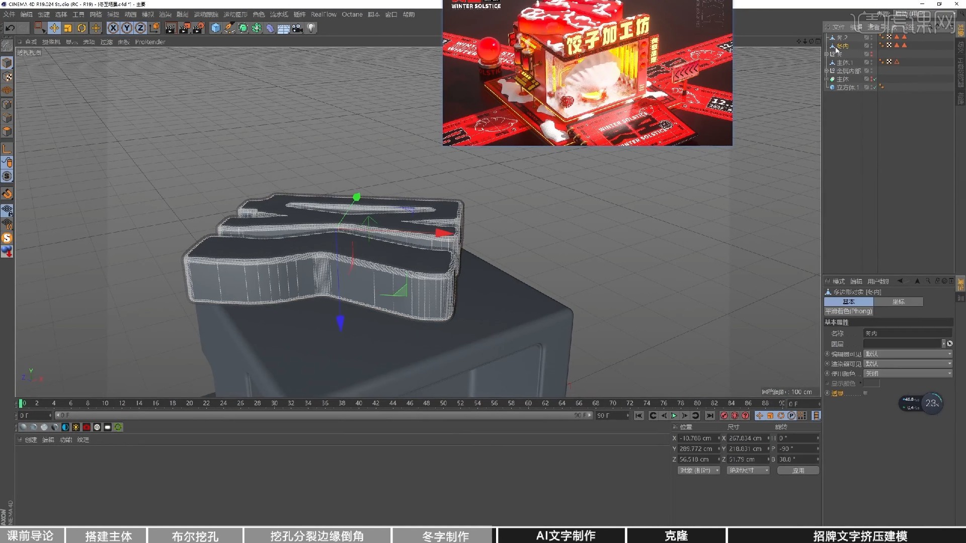Open the Octane menu
This screenshot has width=966, height=543.
(352, 15)
